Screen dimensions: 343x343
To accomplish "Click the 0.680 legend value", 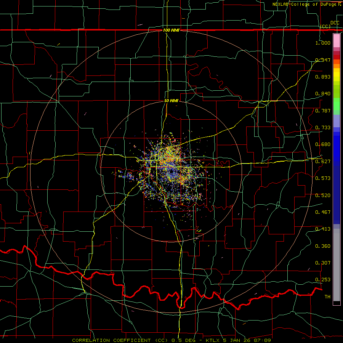I will 323,144.
